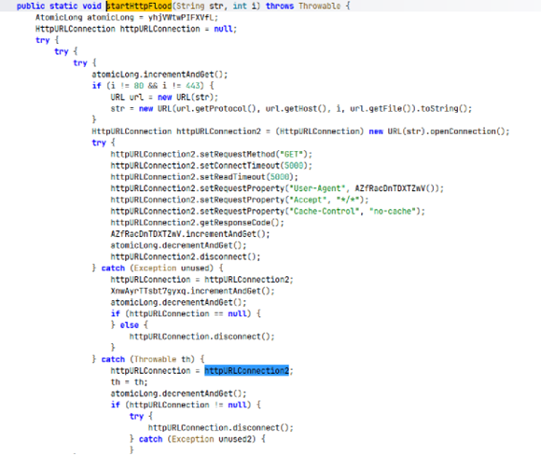Click the catch (Exception unused2) line
541x455 pixels.
198,439
